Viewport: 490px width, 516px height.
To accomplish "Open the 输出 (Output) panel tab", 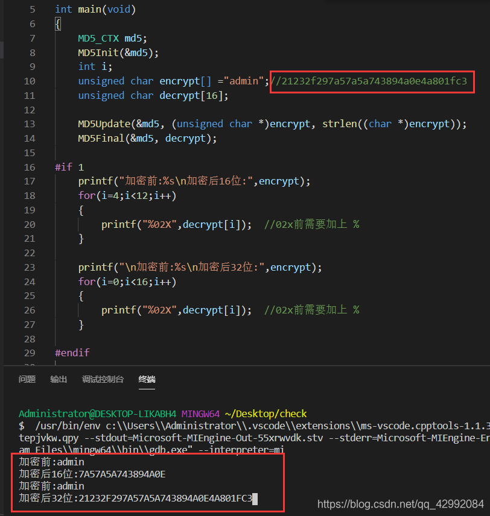I will [59, 379].
